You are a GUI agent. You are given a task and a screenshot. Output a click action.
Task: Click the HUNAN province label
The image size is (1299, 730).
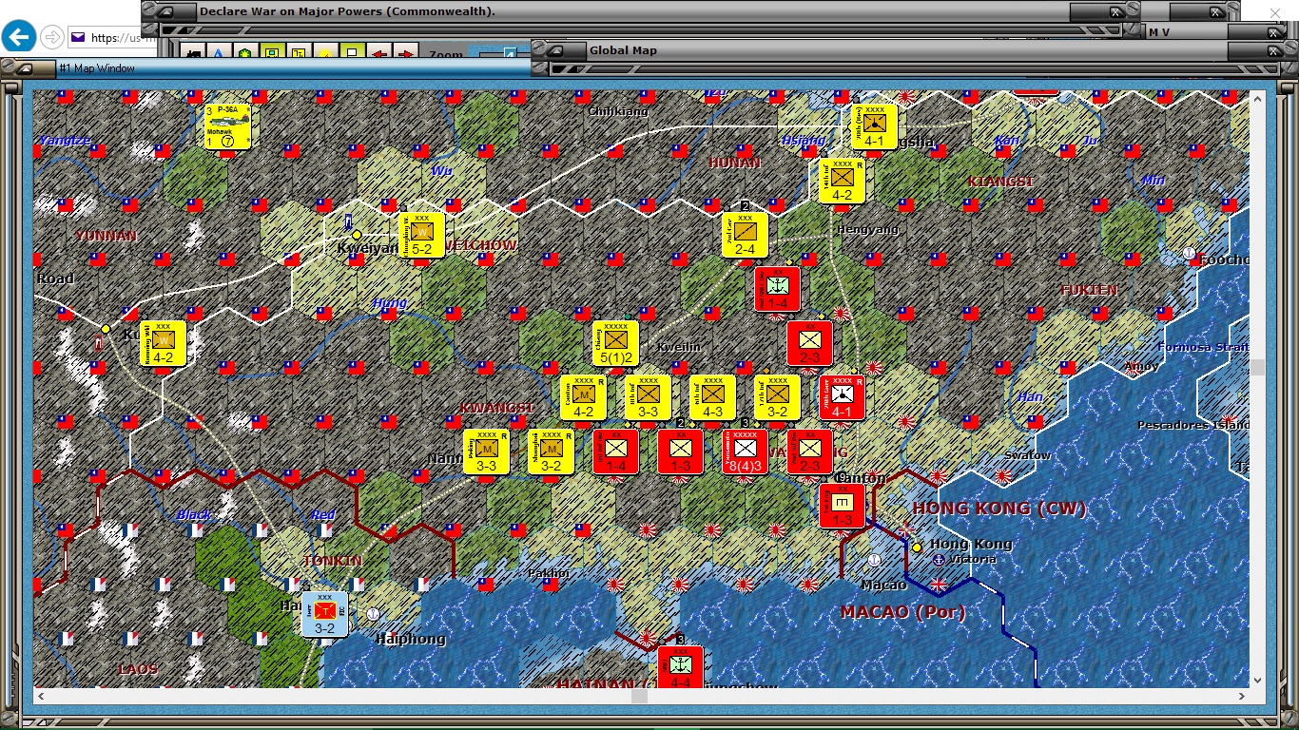[734, 163]
